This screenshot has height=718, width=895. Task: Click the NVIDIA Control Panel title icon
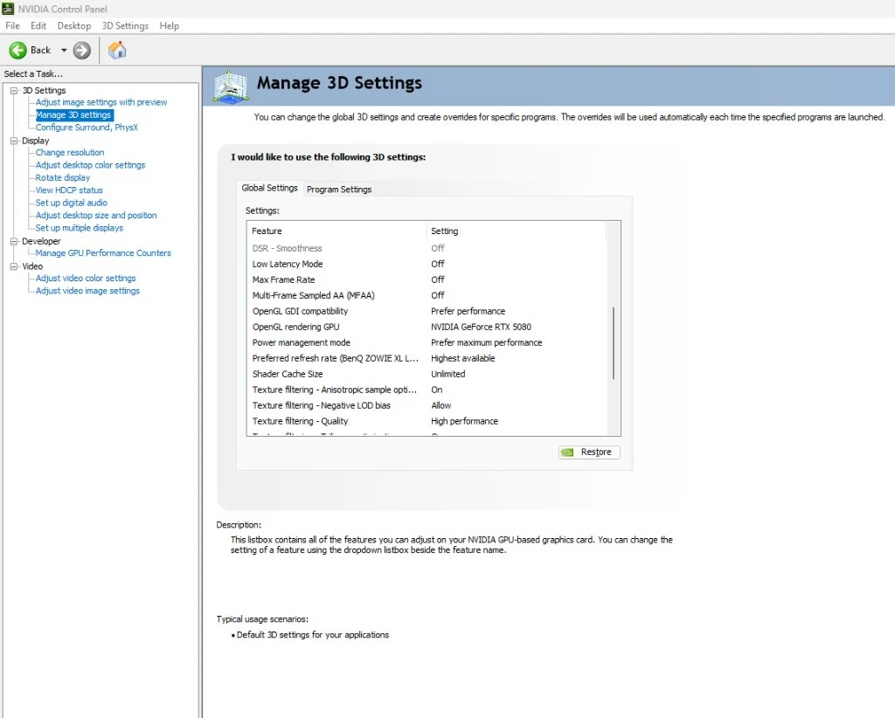click(7, 9)
